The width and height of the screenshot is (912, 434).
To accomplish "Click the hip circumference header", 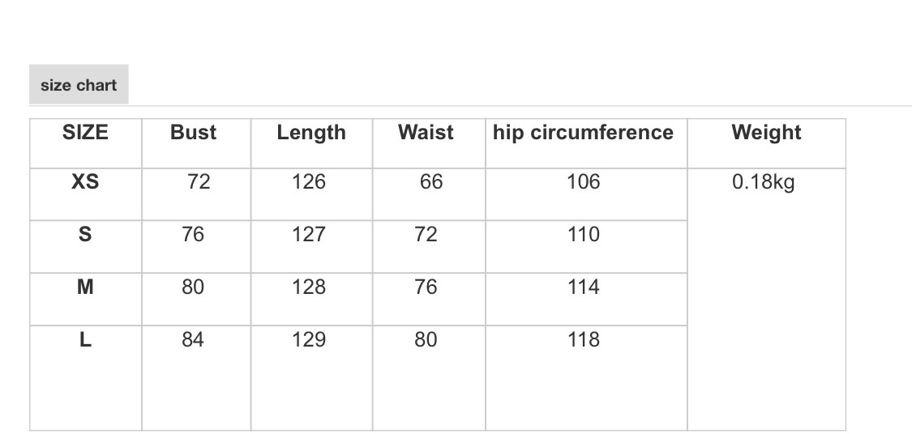I will (x=583, y=133).
